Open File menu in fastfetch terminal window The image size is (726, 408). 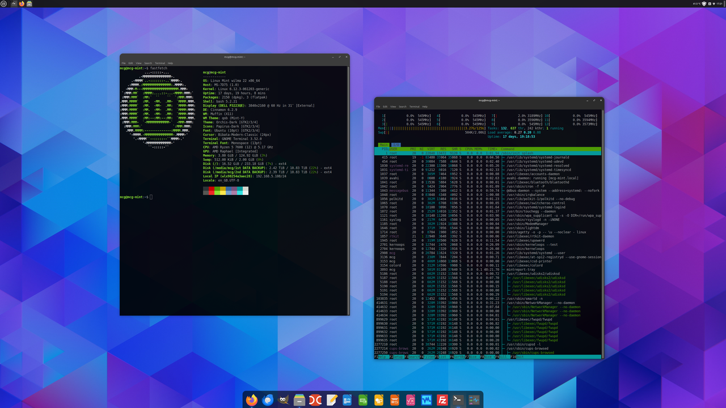(x=123, y=63)
